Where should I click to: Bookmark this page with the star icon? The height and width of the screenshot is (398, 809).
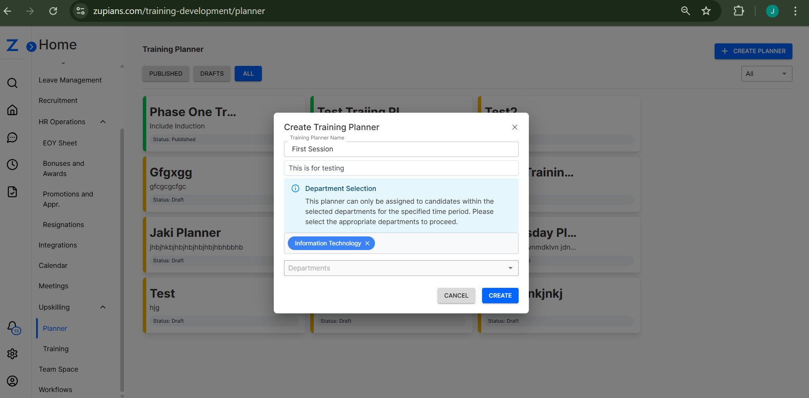[706, 11]
